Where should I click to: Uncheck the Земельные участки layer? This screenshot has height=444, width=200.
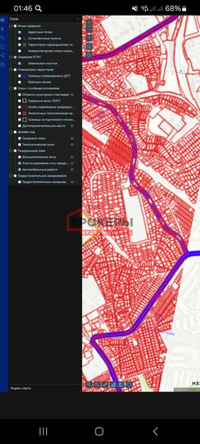click(x=19, y=63)
